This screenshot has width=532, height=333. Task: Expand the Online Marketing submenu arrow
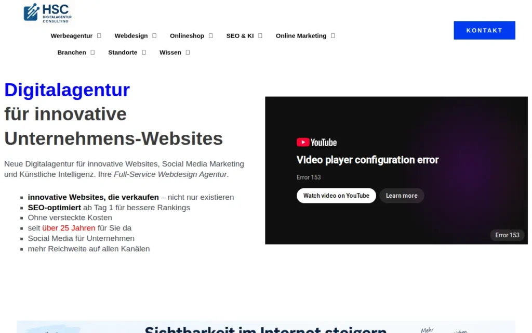coord(333,36)
